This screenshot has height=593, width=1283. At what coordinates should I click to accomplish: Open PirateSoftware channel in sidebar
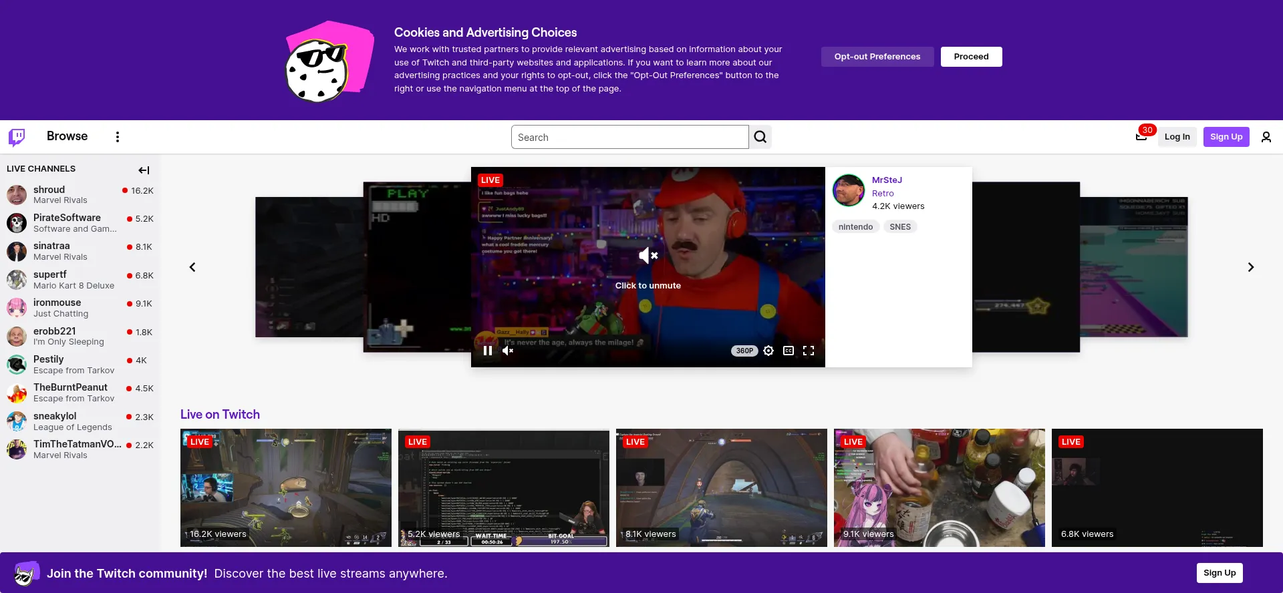point(80,223)
